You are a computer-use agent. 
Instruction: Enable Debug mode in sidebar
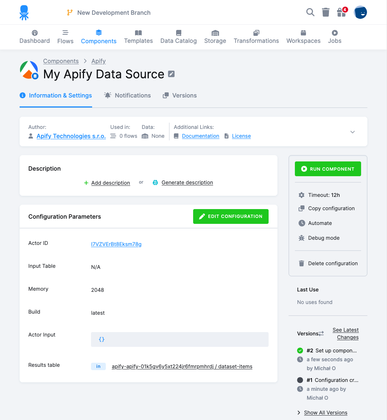pos(323,238)
